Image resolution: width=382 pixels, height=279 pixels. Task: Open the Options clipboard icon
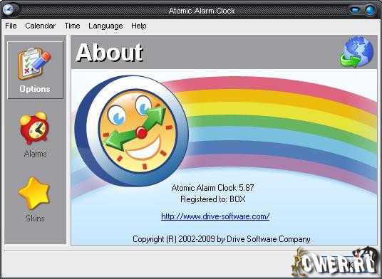35,64
